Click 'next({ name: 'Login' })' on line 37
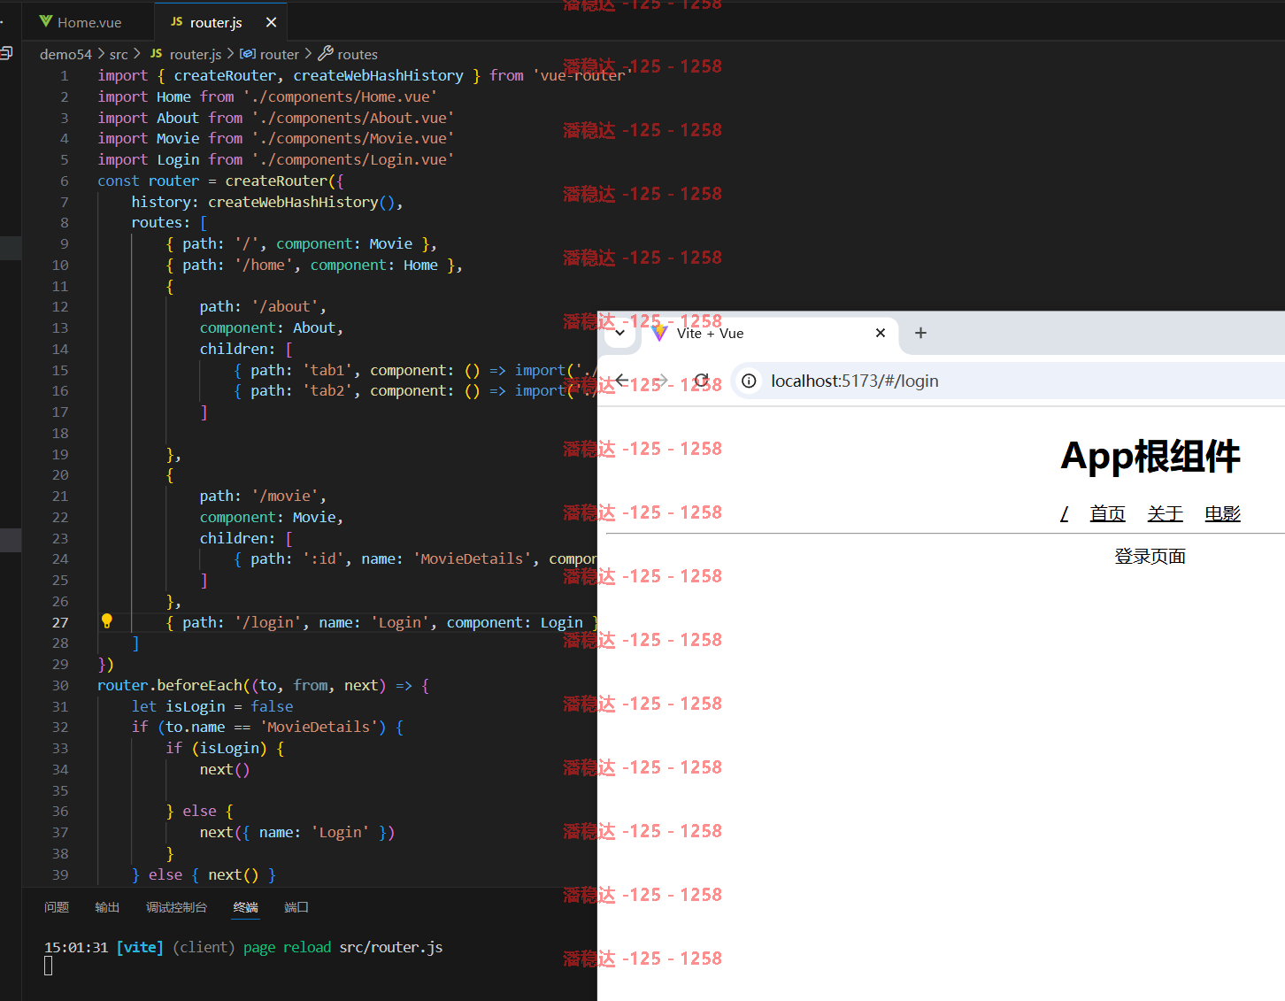This screenshot has width=1285, height=1001. pyautogui.click(x=296, y=833)
